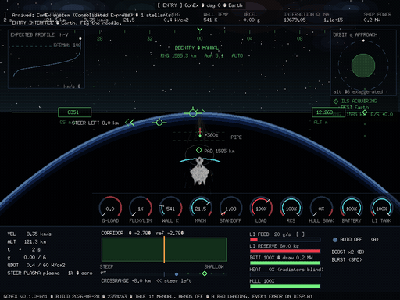Click the green Earth disc in the orbit panel

point(363,66)
